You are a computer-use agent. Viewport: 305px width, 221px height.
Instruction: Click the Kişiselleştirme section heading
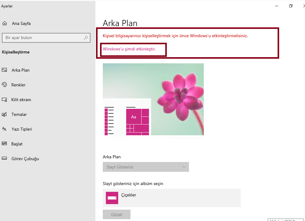tap(16, 52)
